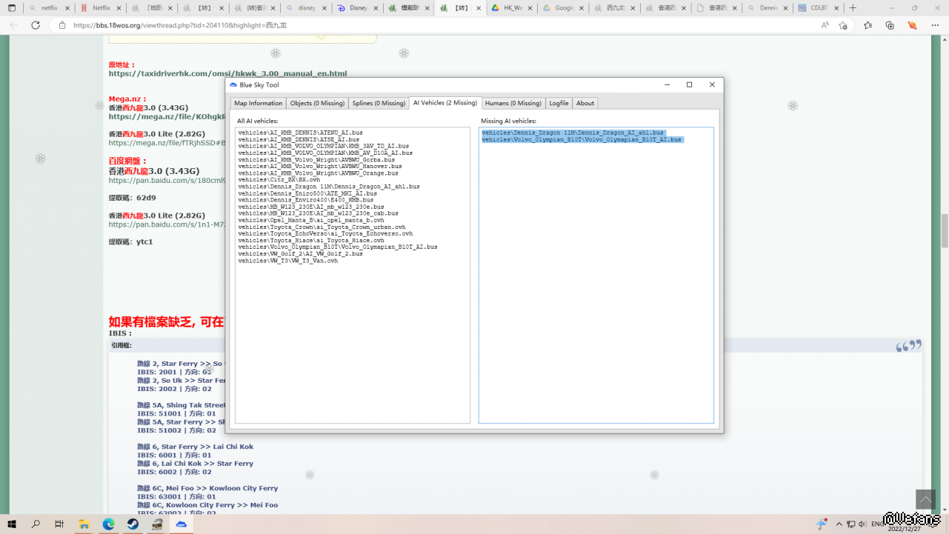The image size is (949, 534).
Task: Open the browser Collections icon
Action: (x=890, y=25)
